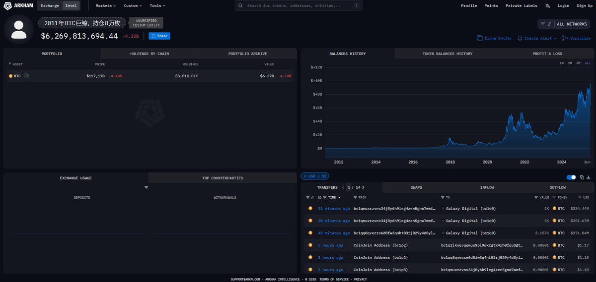
Task: Copy transfers using the copy icon
Action: [582, 177]
